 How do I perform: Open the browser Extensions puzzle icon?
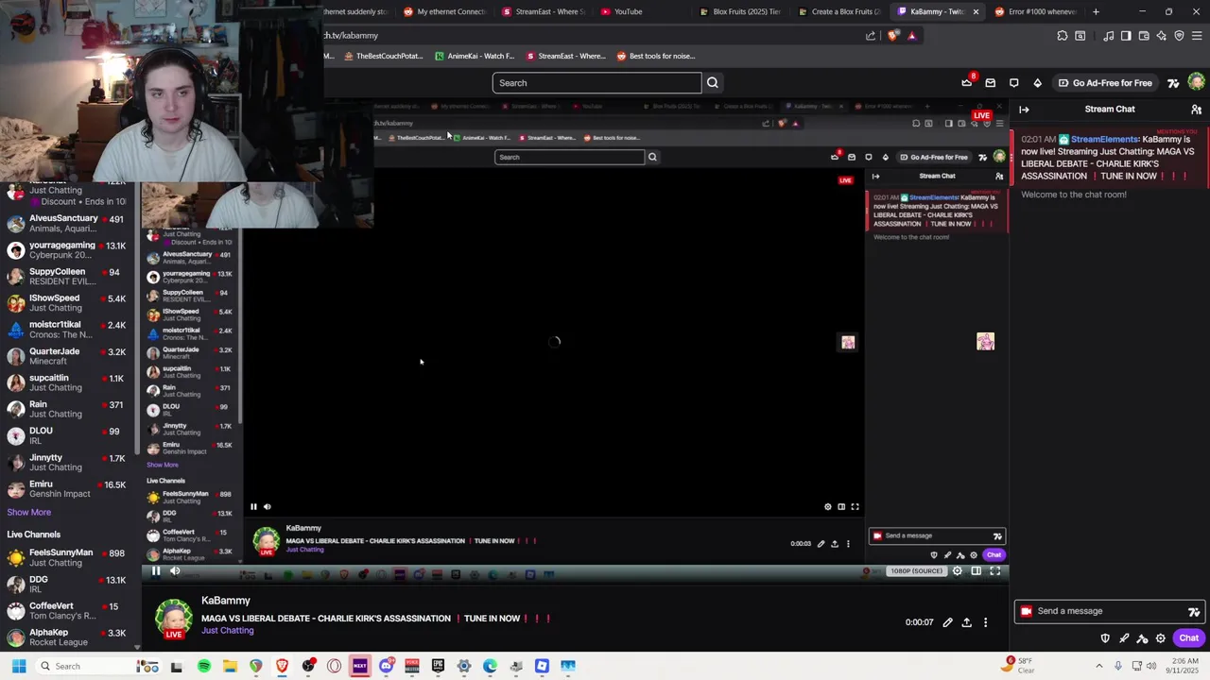(1062, 36)
